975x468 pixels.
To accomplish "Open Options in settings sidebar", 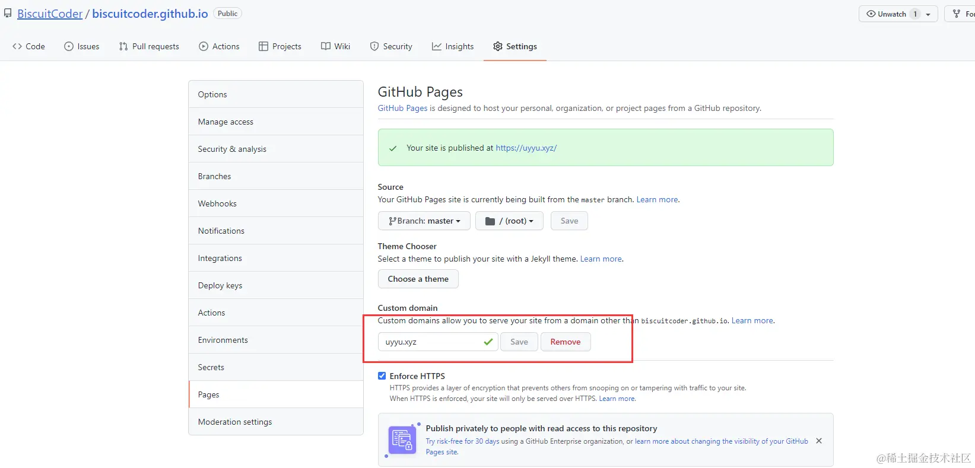I will coord(276,94).
